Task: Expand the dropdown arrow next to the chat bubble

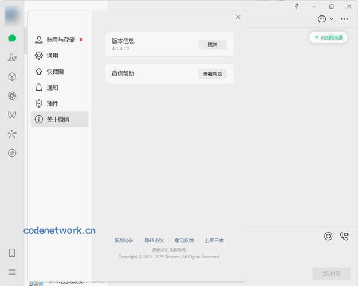Action: click(332, 19)
